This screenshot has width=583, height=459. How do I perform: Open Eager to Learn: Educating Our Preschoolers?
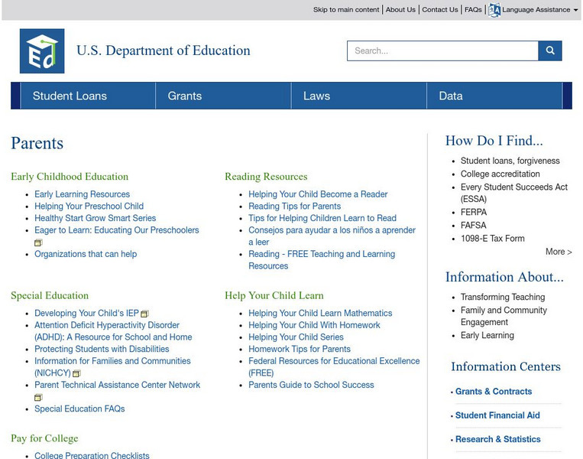117,230
